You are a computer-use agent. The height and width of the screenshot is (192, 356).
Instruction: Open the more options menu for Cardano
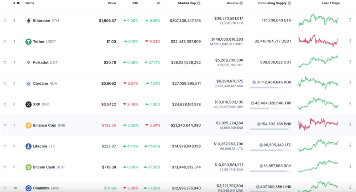(x=350, y=84)
